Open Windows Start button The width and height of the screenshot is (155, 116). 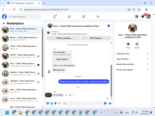click(x=7, y=113)
